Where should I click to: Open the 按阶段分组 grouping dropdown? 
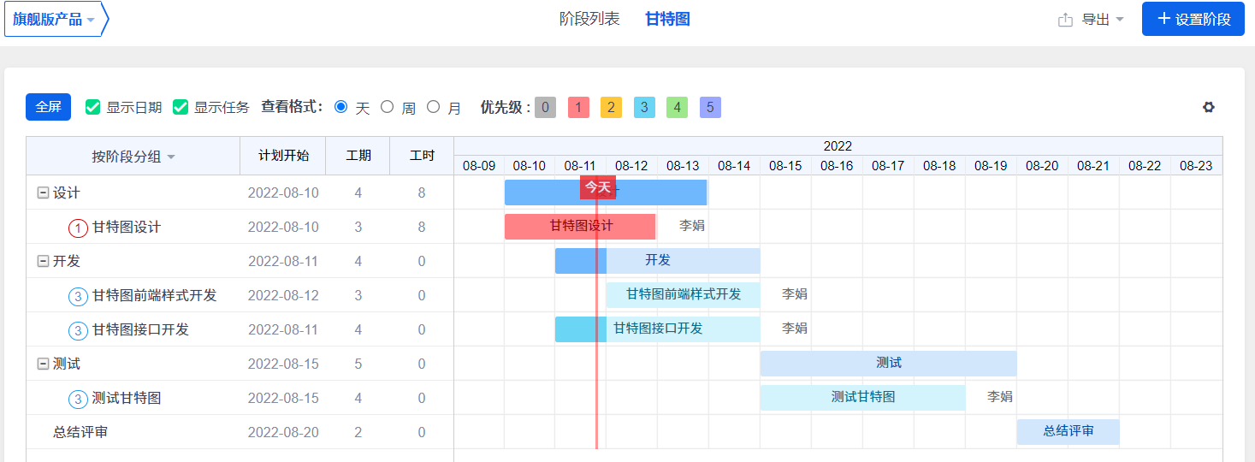click(133, 157)
